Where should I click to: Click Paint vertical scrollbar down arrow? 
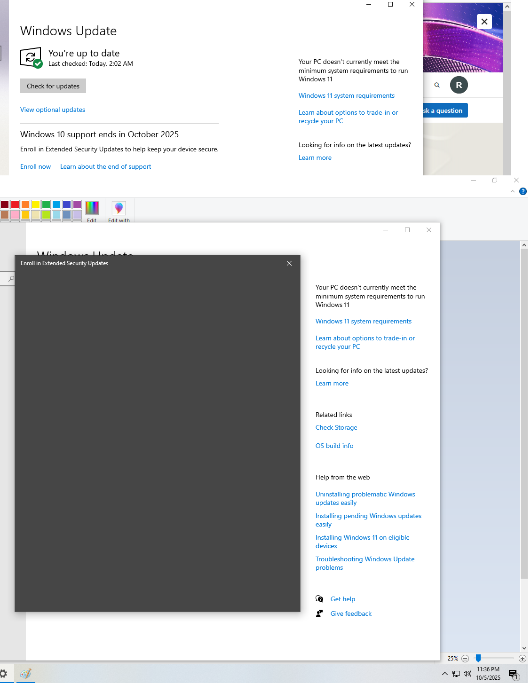tap(524, 648)
